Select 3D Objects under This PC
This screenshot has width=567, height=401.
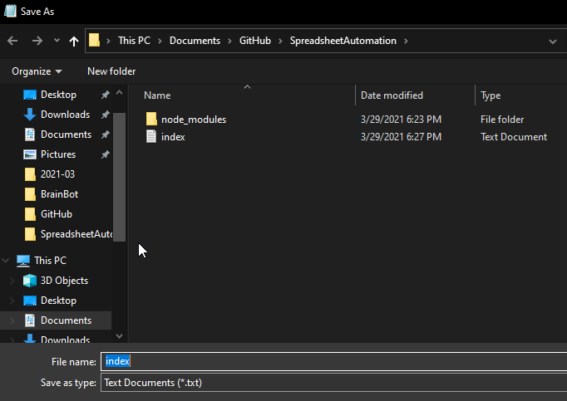pos(64,281)
